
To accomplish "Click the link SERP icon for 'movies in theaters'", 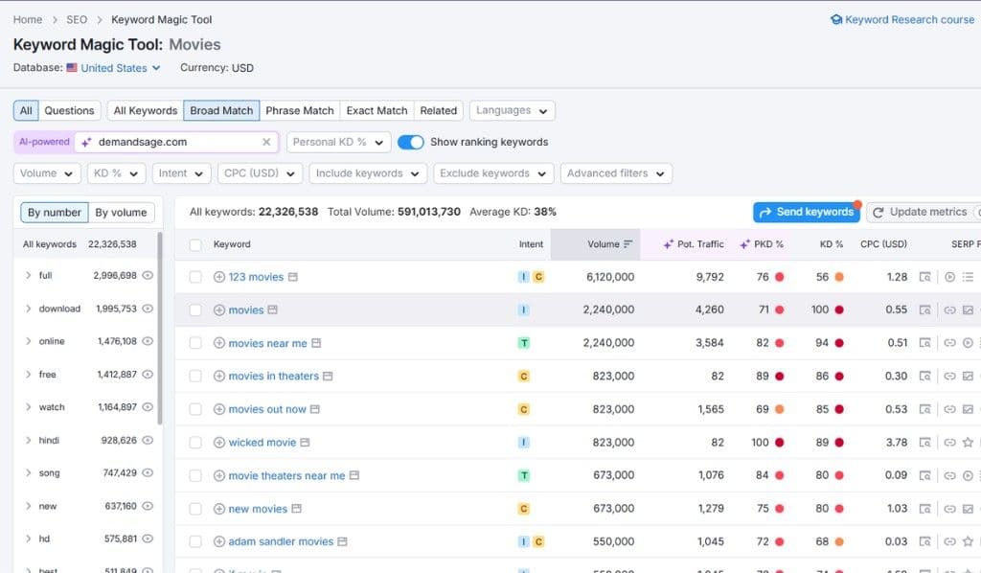I will pyautogui.click(x=949, y=376).
